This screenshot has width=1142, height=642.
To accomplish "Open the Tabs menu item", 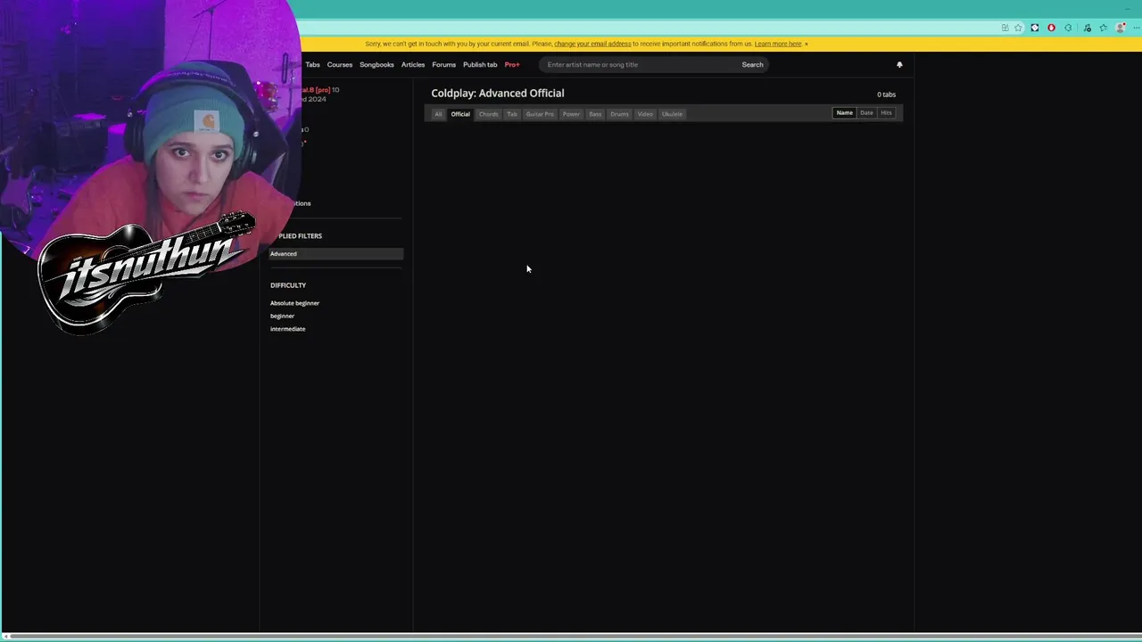I will click(312, 64).
